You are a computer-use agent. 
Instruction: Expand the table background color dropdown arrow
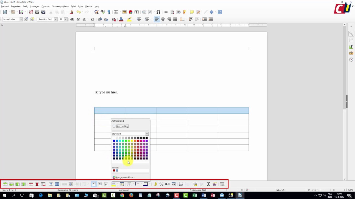(117, 184)
